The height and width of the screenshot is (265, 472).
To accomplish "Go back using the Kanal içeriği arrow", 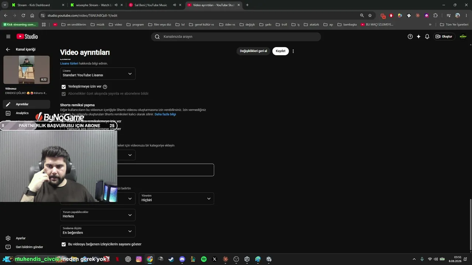I will (8, 49).
